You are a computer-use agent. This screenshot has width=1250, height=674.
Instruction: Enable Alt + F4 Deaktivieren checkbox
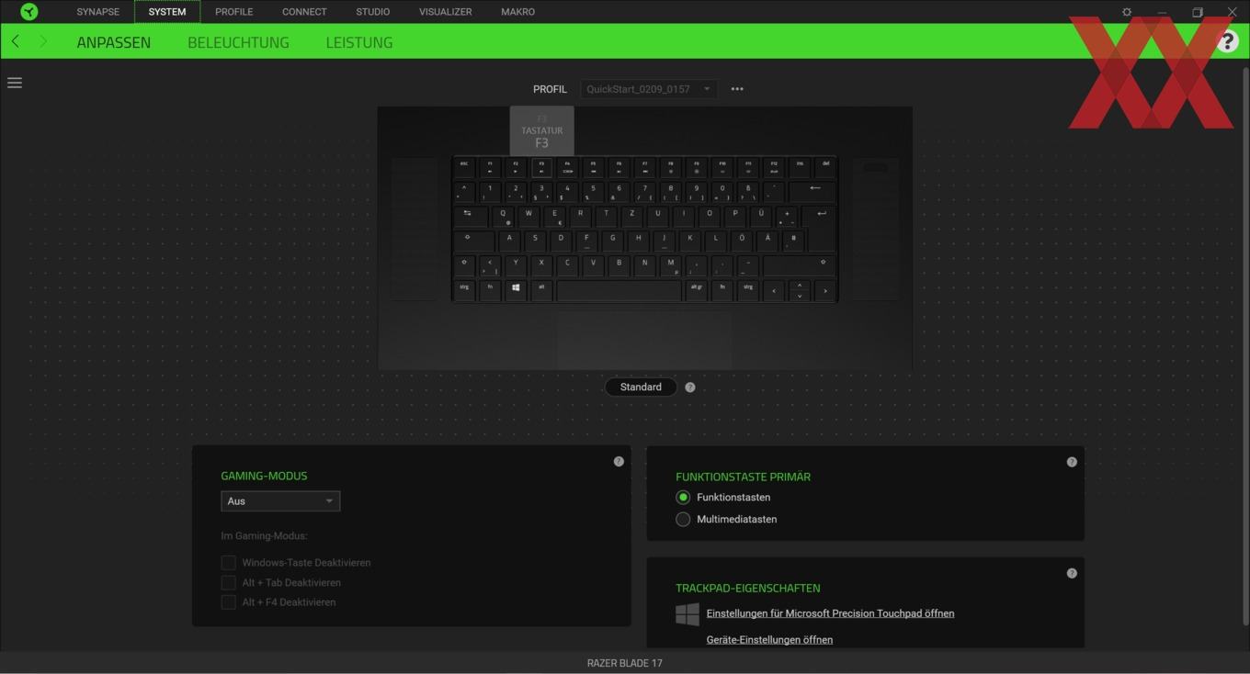(x=229, y=602)
